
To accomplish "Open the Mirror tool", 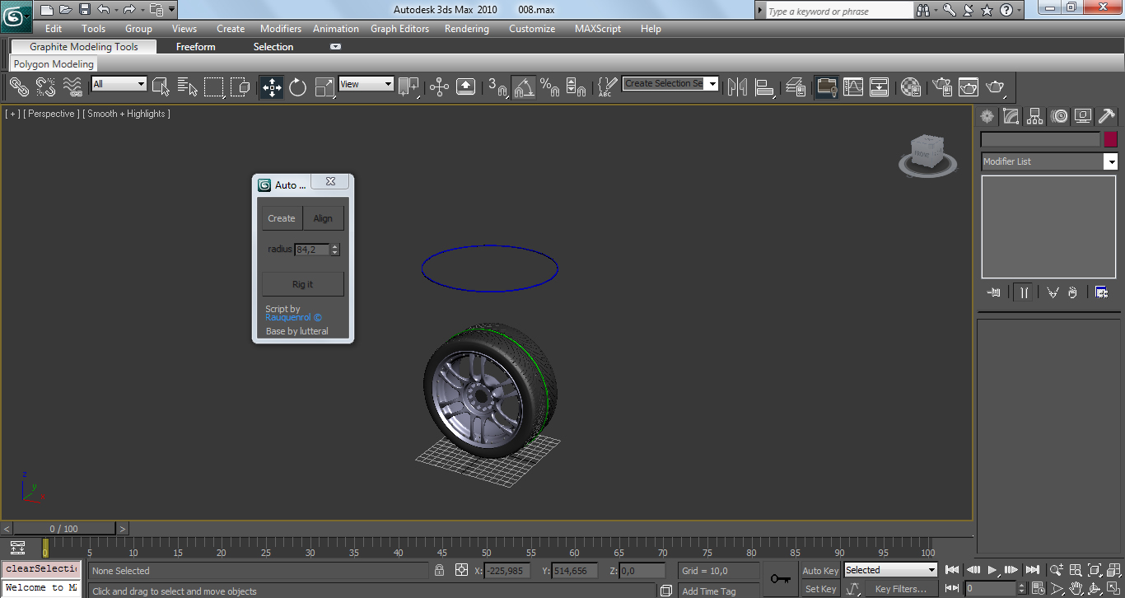I will 736,86.
